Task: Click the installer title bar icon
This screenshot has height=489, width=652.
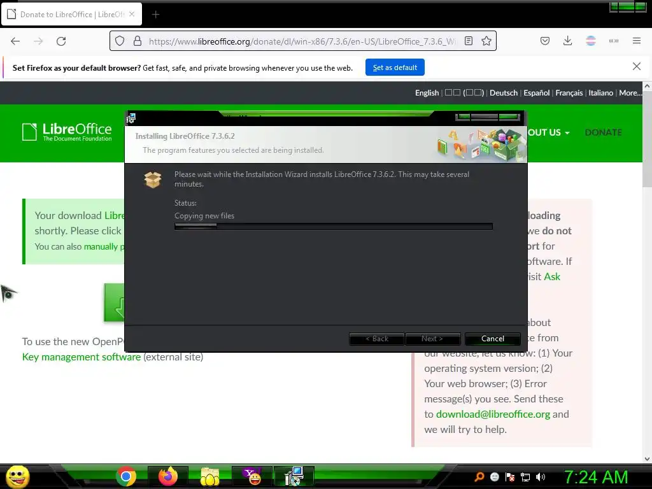Action: [x=131, y=118]
